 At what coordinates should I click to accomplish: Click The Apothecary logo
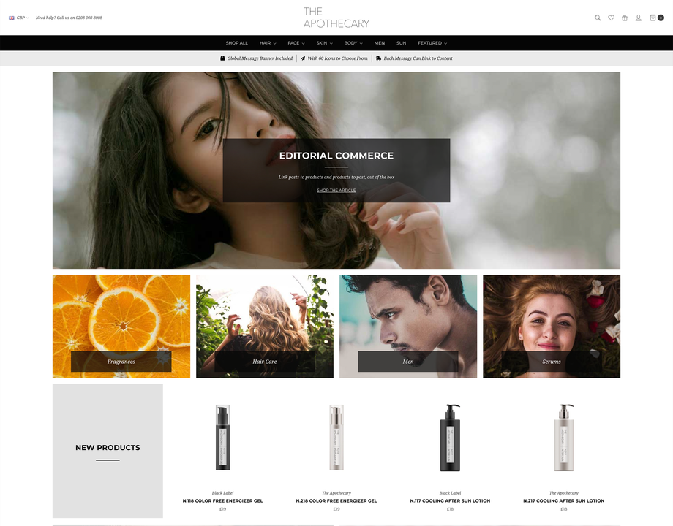tap(336, 18)
